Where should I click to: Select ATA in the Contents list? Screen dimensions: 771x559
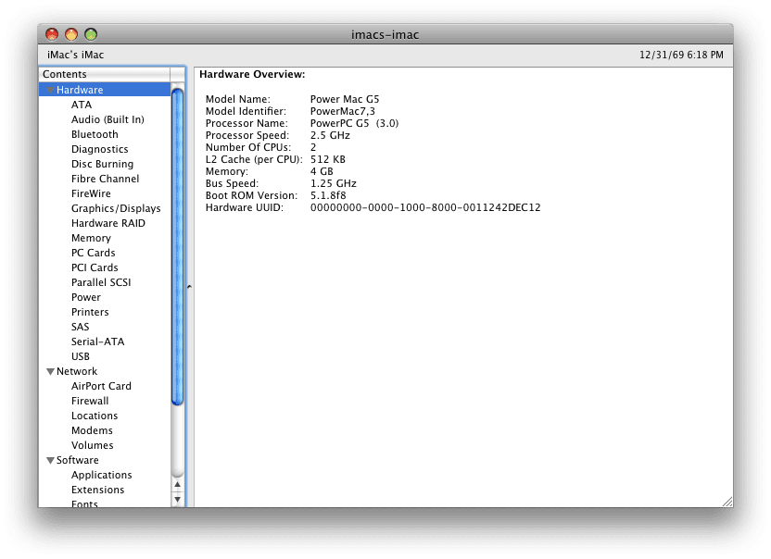pos(82,105)
